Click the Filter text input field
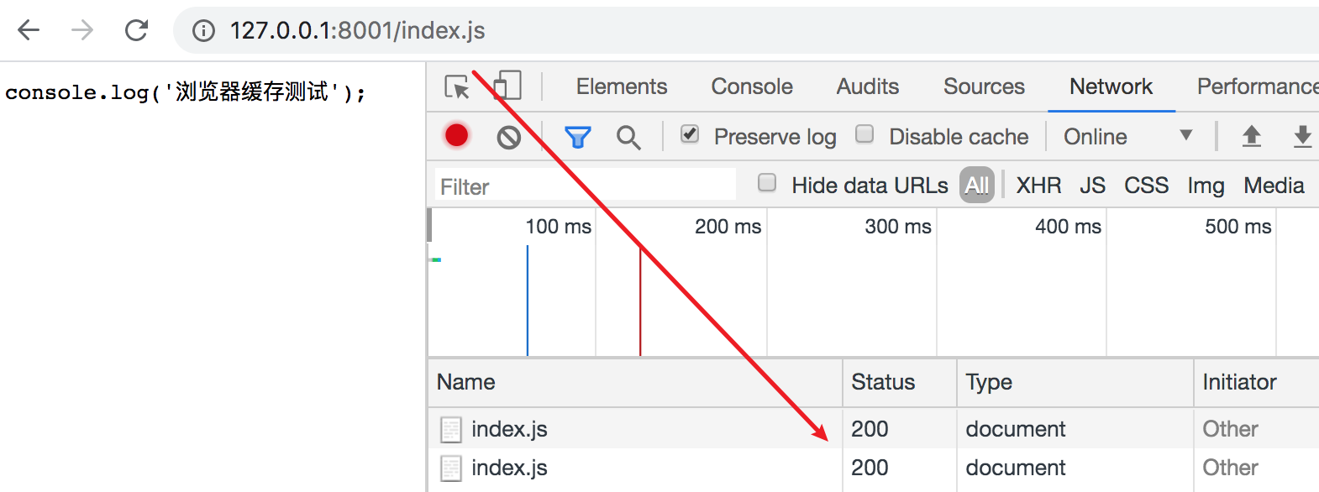Screen dimensions: 1319x492 pyautogui.click(x=586, y=186)
